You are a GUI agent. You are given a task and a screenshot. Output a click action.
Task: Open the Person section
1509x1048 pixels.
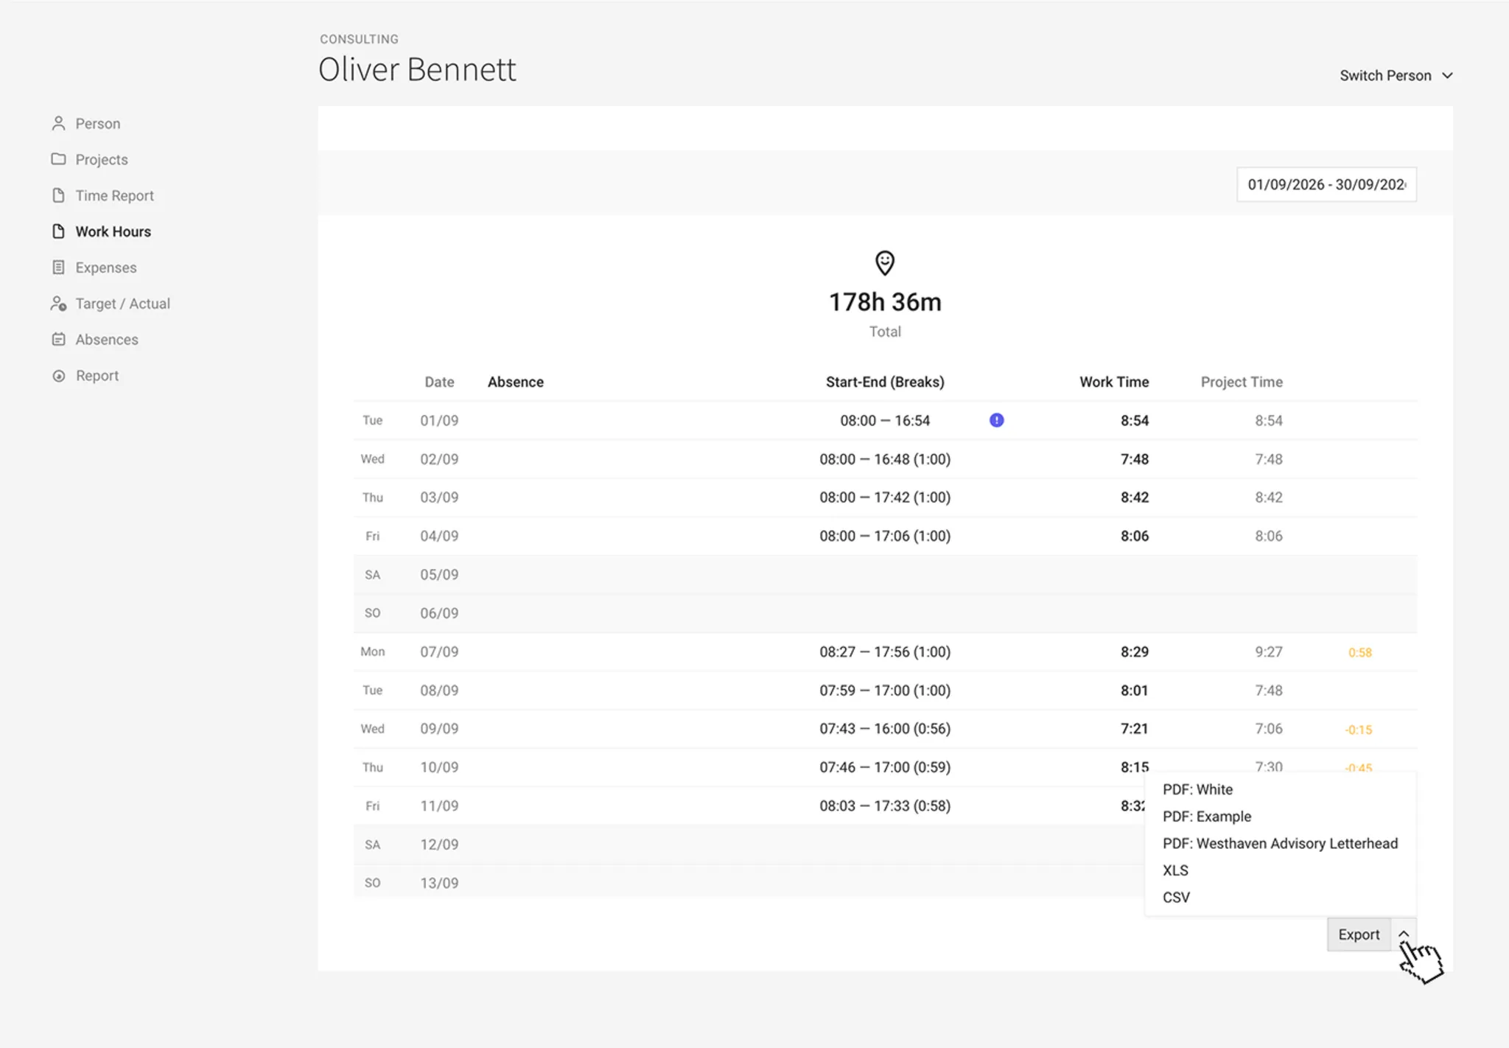click(97, 124)
